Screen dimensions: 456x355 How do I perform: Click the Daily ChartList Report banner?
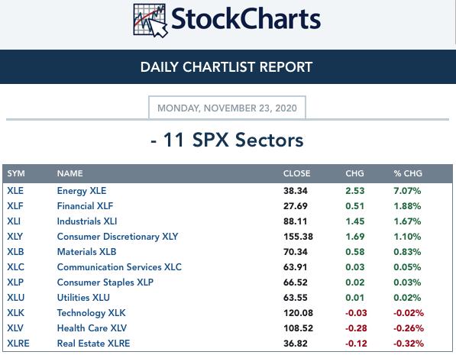point(228,67)
